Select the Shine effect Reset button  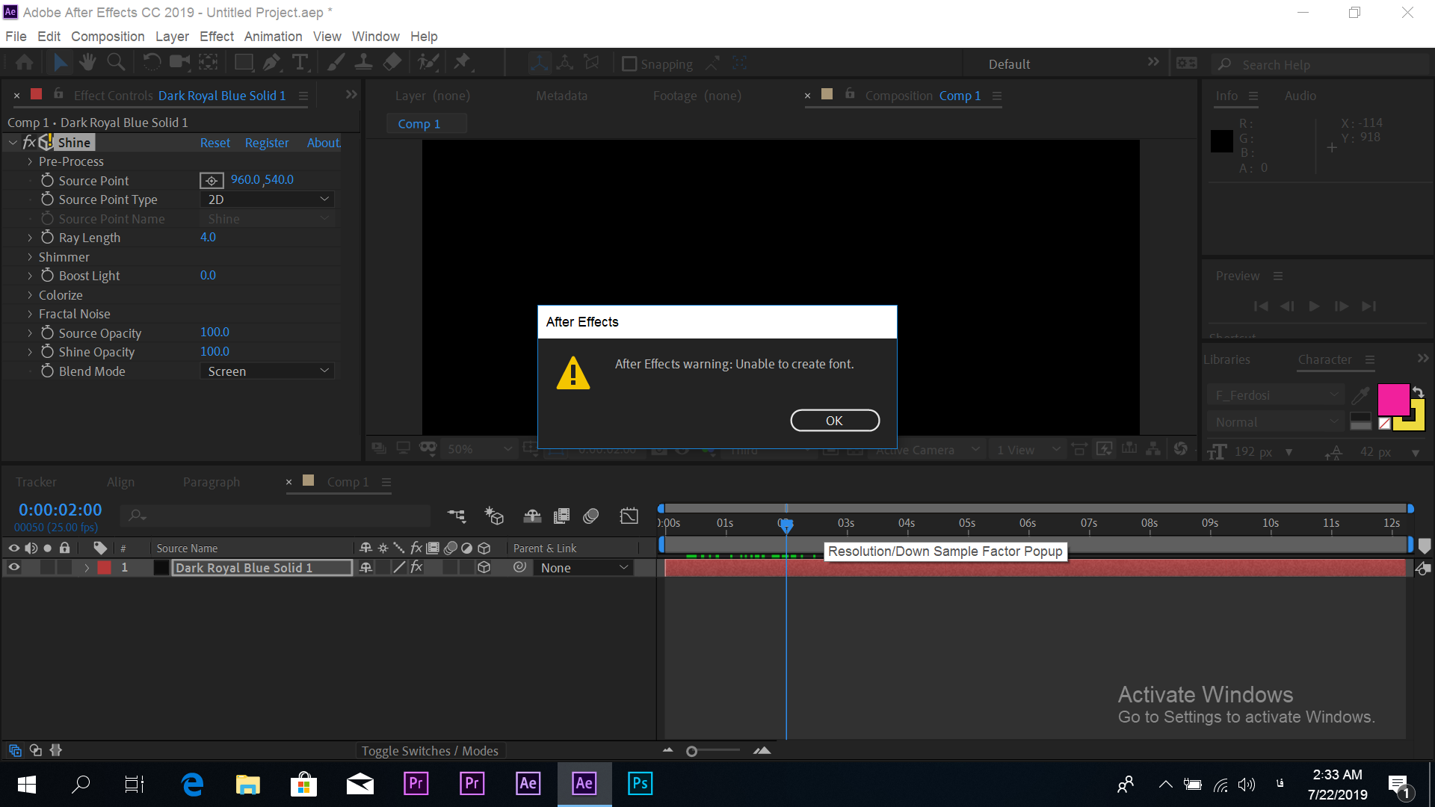coord(215,143)
